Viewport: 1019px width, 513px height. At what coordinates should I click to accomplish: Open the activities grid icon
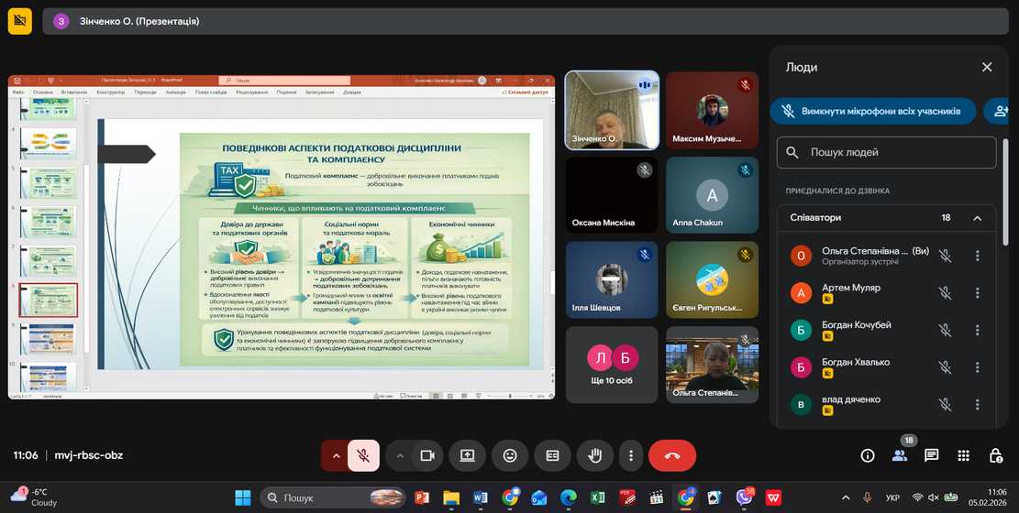click(x=963, y=455)
